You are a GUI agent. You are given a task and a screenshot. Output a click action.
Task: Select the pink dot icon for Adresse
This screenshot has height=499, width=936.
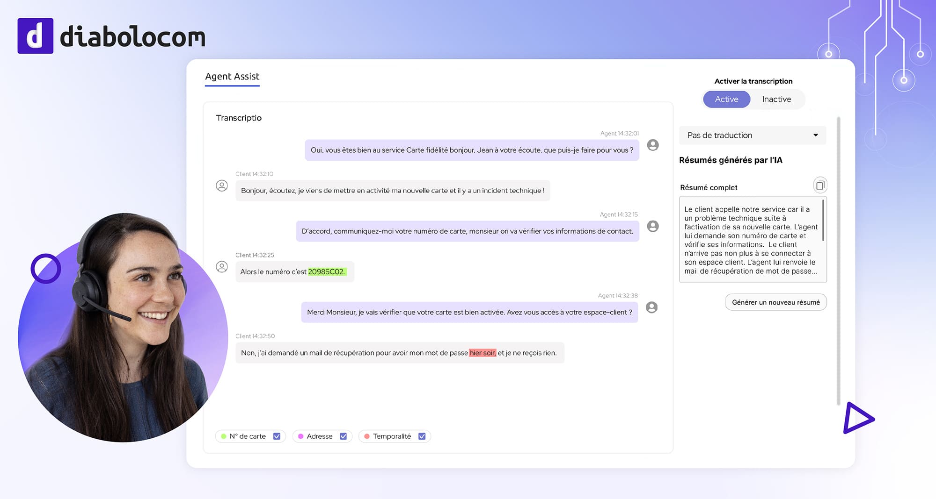click(301, 435)
